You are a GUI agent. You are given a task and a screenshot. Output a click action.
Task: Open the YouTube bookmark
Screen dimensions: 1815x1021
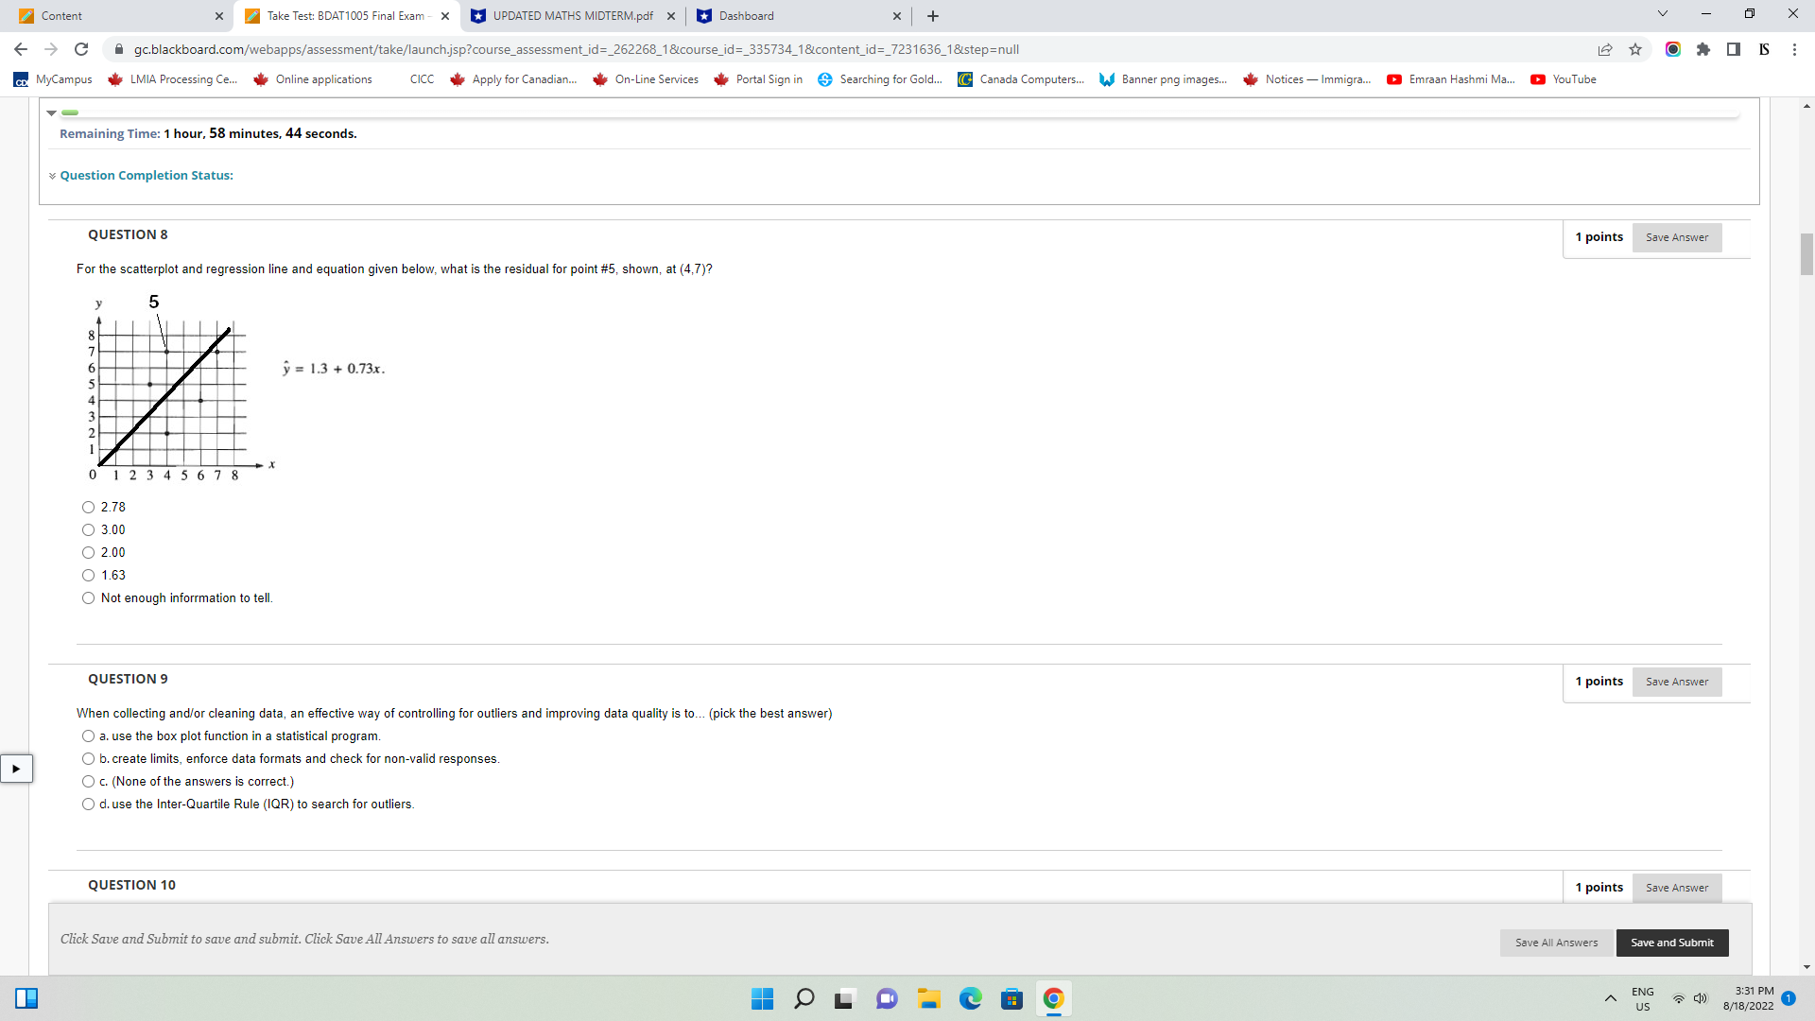(x=1564, y=79)
